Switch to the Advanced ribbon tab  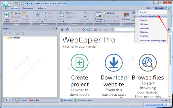pos(43,8)
